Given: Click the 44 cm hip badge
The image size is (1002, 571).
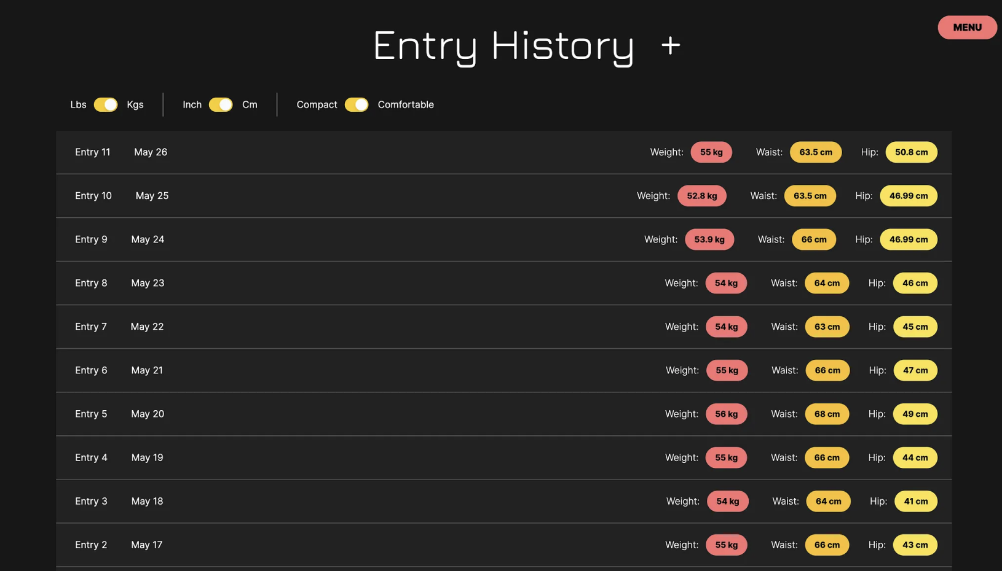Looking at the screenshot, I should [x=915, y=457].
